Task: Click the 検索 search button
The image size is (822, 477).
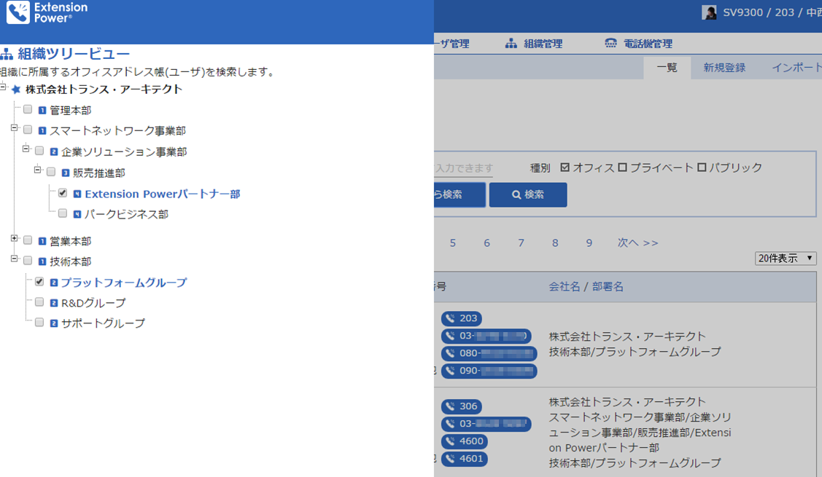Action: tap(528, 194)
